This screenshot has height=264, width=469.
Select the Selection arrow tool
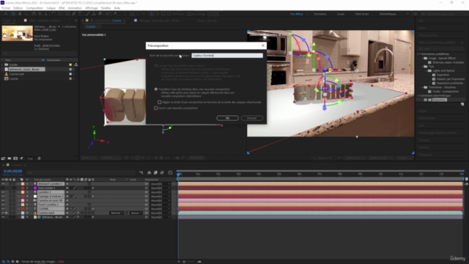pyautogui.click(x=13, y=14)
